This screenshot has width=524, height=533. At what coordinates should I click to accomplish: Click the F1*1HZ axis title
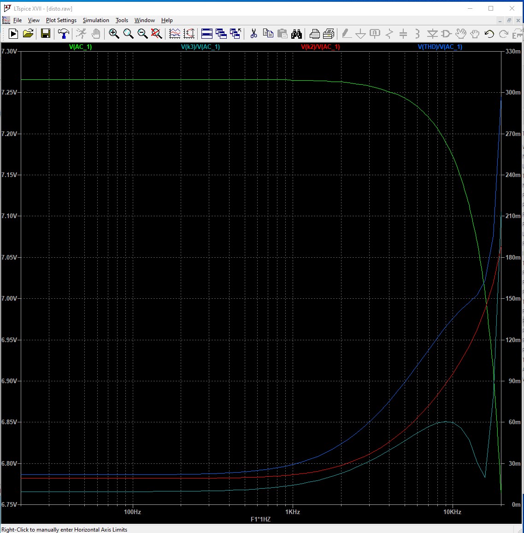pyautogui.click(x=261, y=519)
